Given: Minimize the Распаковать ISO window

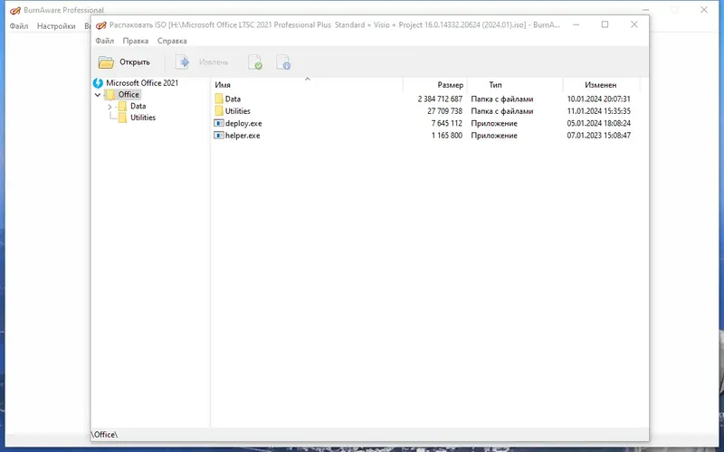Looking at the screenshot, I should tap(576, 24).
